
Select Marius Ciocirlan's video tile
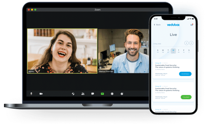pos(123,51)
